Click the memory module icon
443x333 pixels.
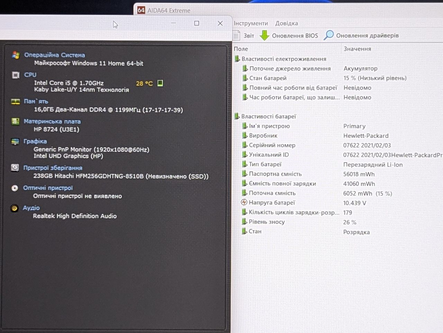pos(16,101)
